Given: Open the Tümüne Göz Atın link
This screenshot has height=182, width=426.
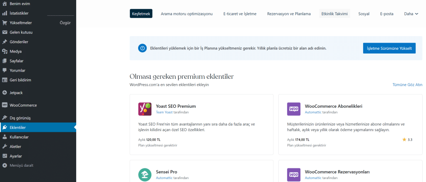Looking at the screenshot, I should coord(408,85).
